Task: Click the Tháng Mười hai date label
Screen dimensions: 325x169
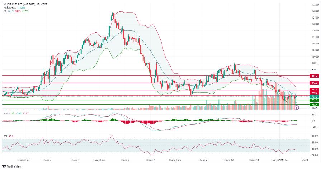Action: tap(279, 160)
